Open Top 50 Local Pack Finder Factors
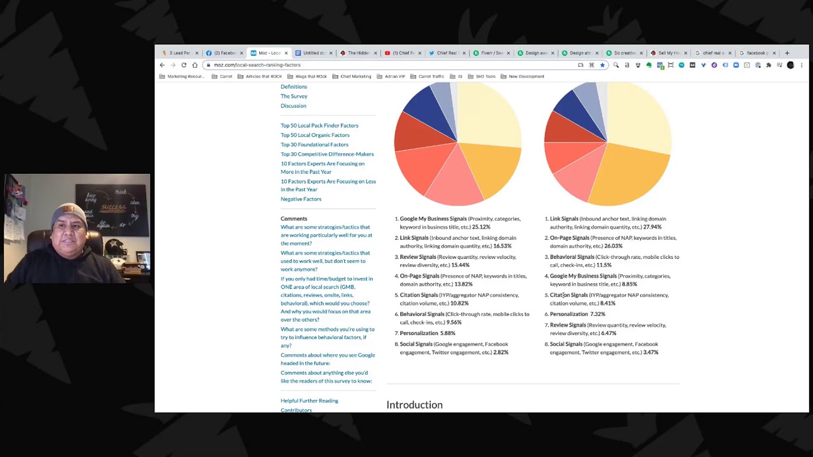Screen dimensions: 813x457 coord(319,125)
